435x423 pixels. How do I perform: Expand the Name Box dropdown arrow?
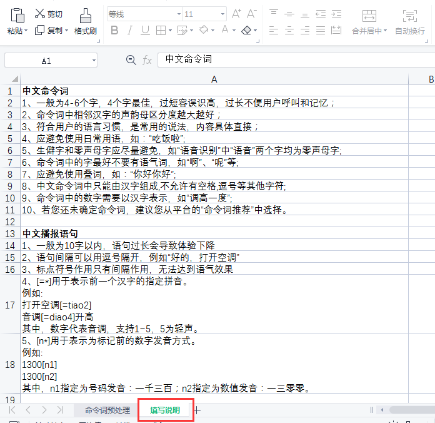(94, 60)
